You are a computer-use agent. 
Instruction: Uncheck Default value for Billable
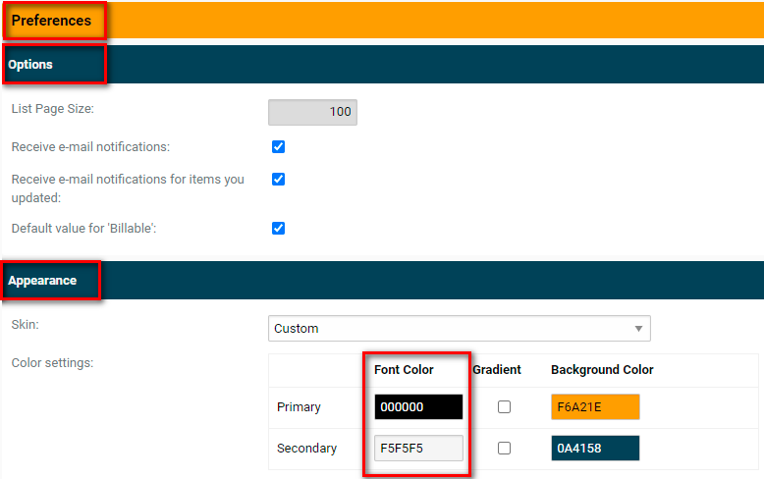278,229
